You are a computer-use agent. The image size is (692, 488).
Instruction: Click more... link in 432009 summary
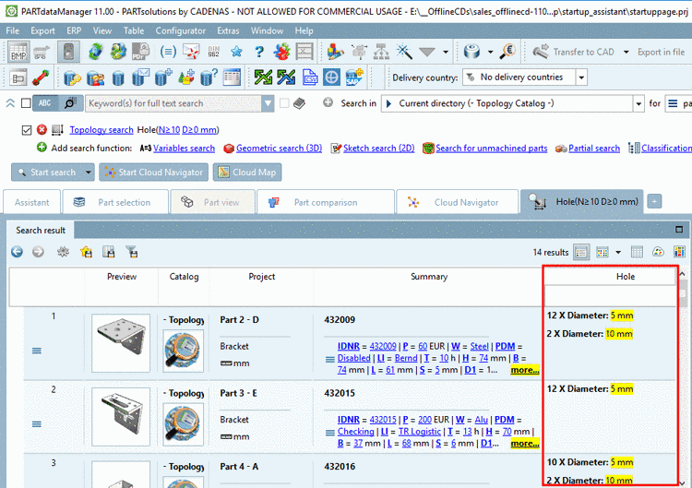pos(525,370)
